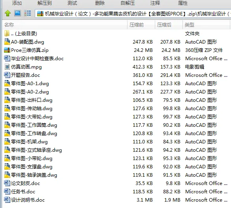Select file name 设计说明书.doc
Image resolution: width=231 pixels, height=208 pixels.
pyautogui.click(x=28, y=200)
